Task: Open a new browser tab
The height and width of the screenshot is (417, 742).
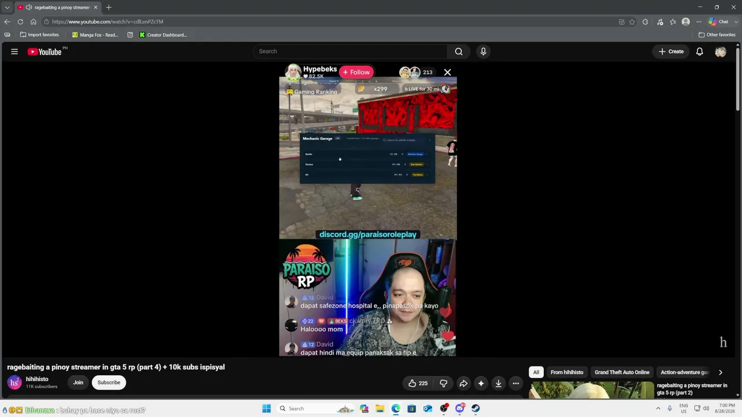Action: pyautogui.click(x=108, y=8)
